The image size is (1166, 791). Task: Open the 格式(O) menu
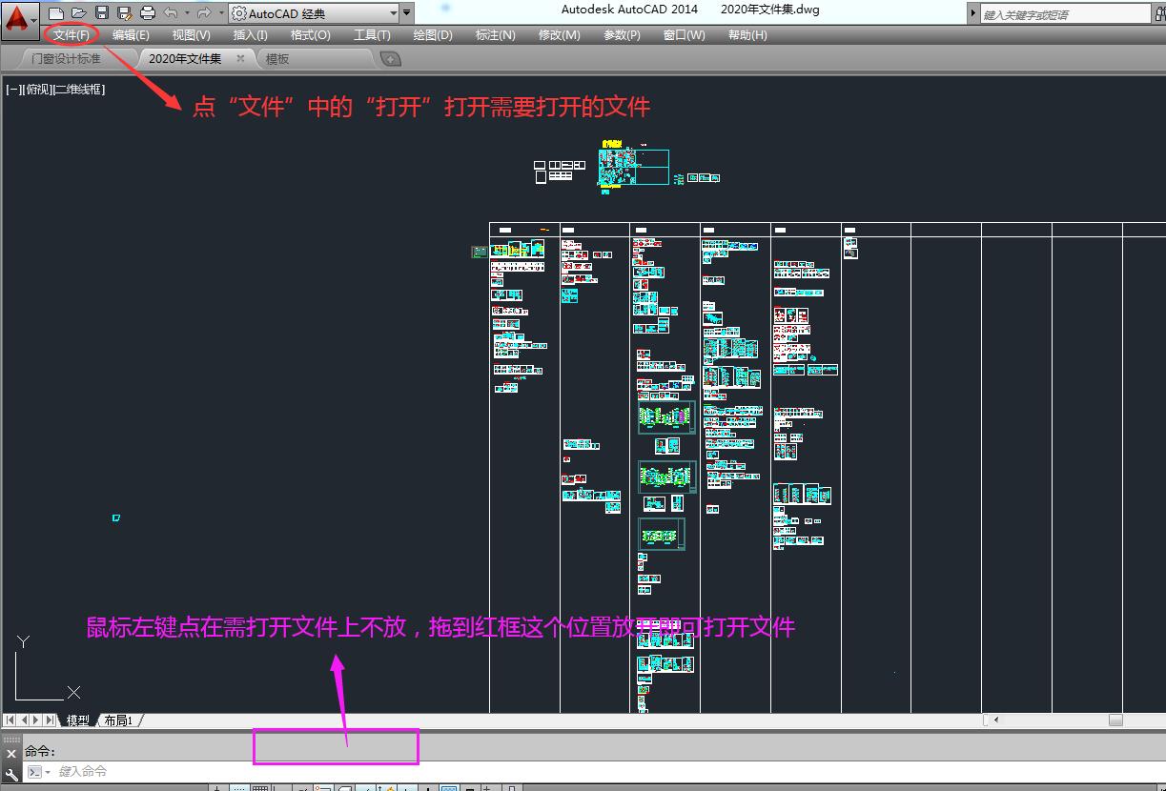(x=310, y=35)
